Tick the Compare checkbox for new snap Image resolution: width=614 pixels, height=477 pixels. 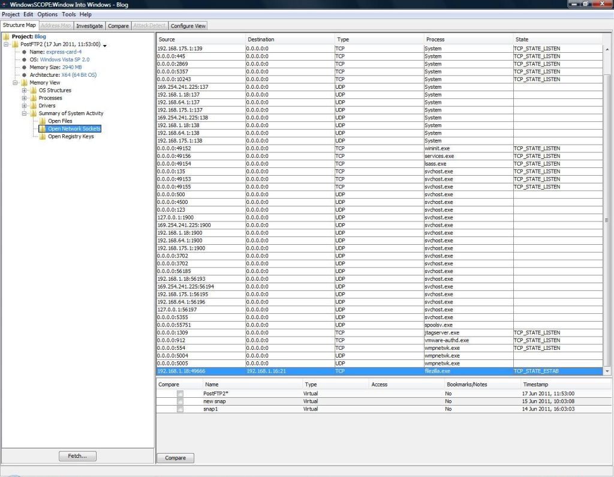180,401
